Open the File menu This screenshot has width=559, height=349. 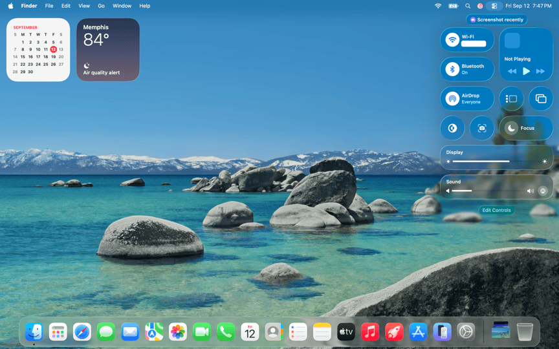coord(49,6)
